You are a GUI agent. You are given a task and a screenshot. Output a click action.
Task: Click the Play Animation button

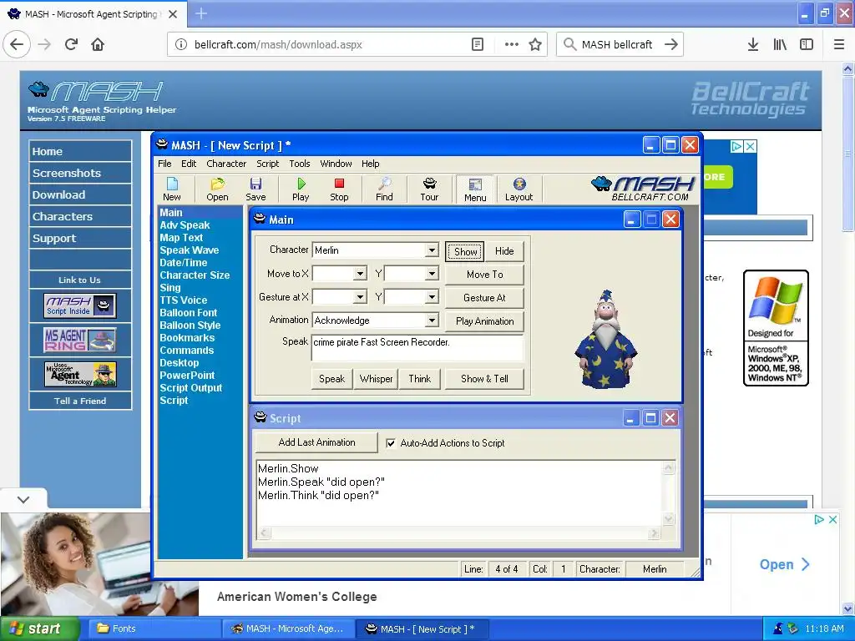point(485,321)
